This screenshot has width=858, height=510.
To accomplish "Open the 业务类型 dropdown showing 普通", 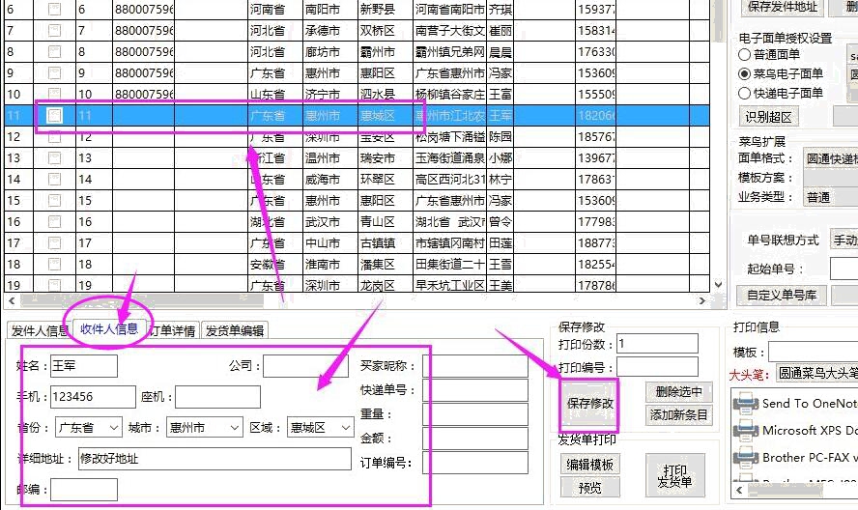I will (830, 197).
